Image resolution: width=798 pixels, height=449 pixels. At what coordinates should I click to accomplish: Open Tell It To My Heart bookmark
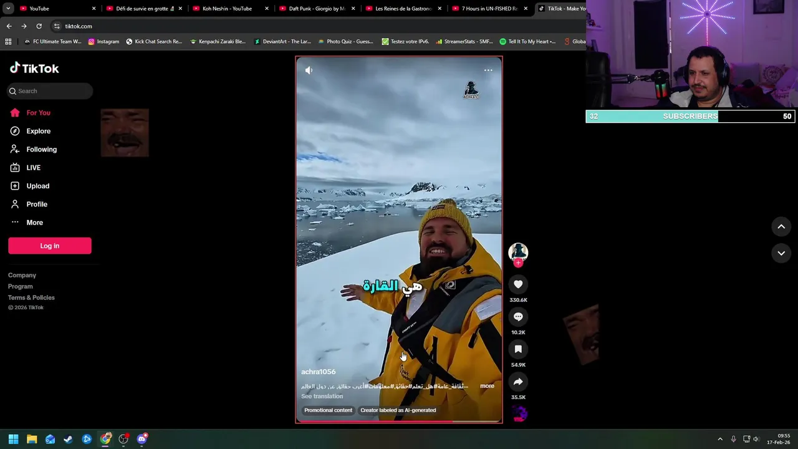coord(527,42)
